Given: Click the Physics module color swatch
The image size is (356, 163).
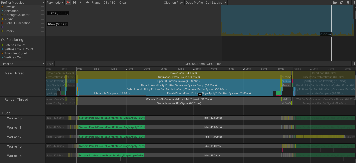Looking at the screenshot, I should click(2, 7).
